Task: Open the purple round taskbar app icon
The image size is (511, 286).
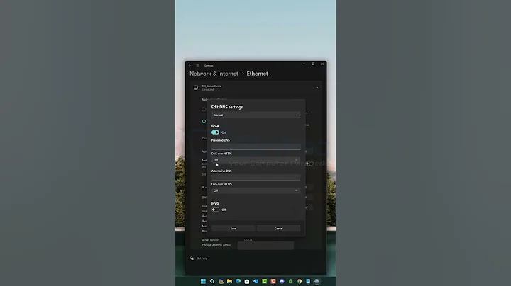Action: pyautogui.click(x=282, y=282)
